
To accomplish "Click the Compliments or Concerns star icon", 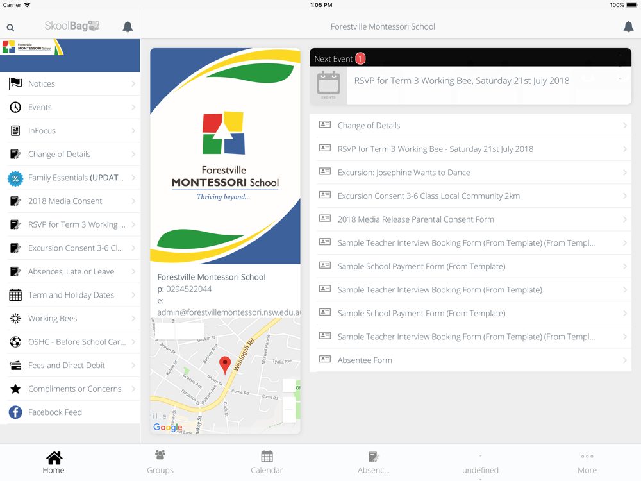I will (x=15, y=389).
